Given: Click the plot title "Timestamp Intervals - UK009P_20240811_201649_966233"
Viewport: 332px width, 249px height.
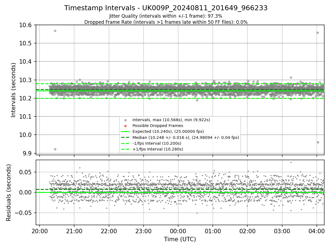Looking at the screenshot, I should pyautogui.click(x=166, y=8).
